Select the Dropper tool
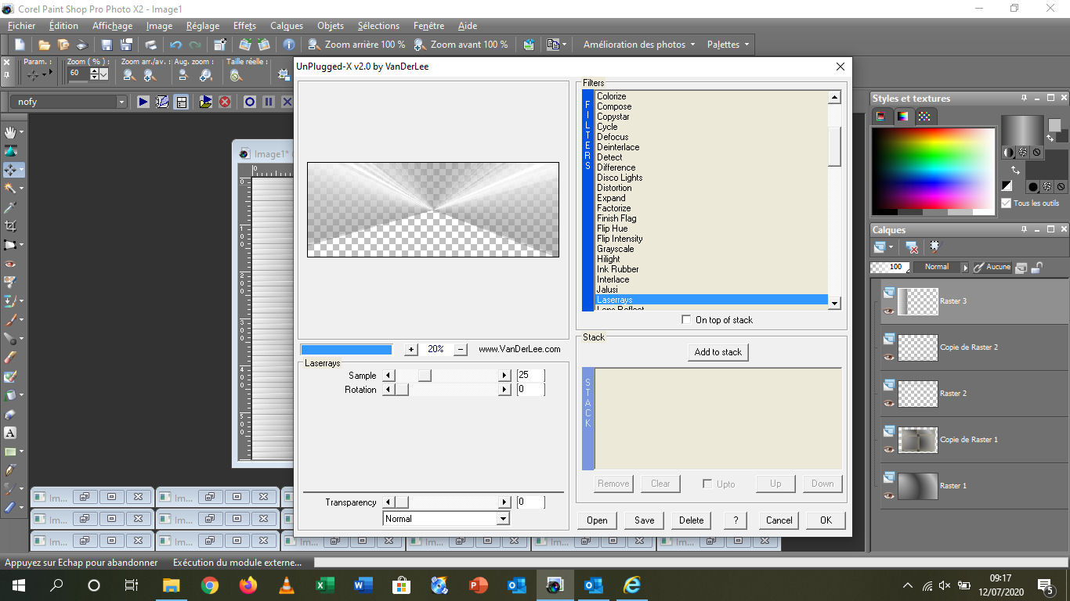 click(11, 207)
